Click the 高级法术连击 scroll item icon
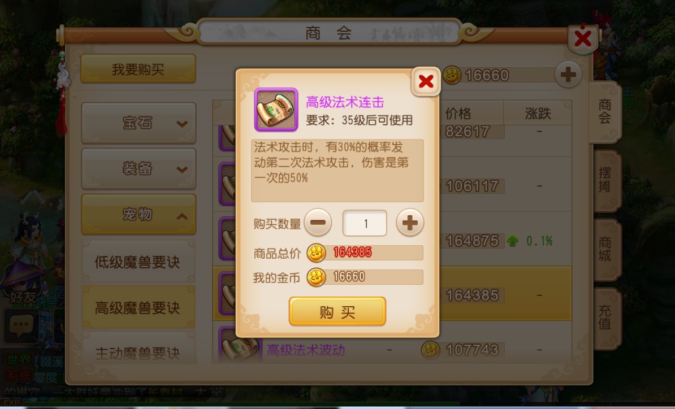Viewport: 675px width, 409px height. 276,110
